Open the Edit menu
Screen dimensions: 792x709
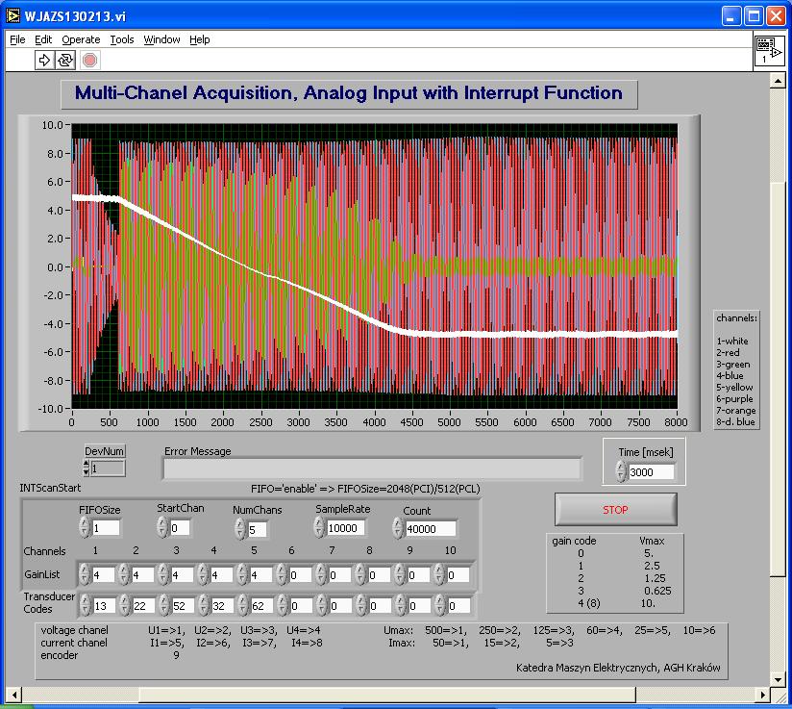click(x=43, y=39)
